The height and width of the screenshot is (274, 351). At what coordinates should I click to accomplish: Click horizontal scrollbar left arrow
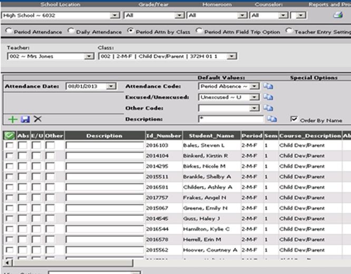[7, 263]
